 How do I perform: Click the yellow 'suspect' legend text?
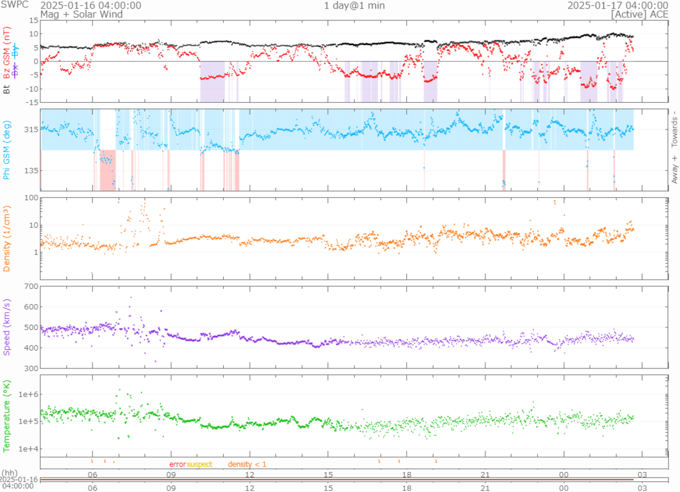[200, 464]
